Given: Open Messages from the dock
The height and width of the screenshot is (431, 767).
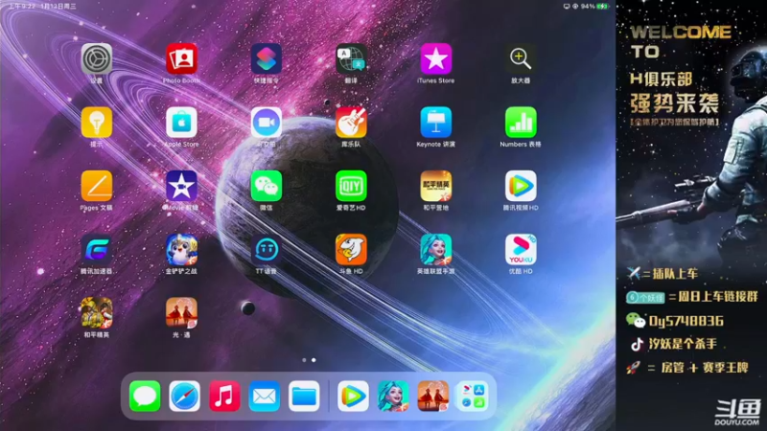Looking at the screenshot, I should pos(145,396).
